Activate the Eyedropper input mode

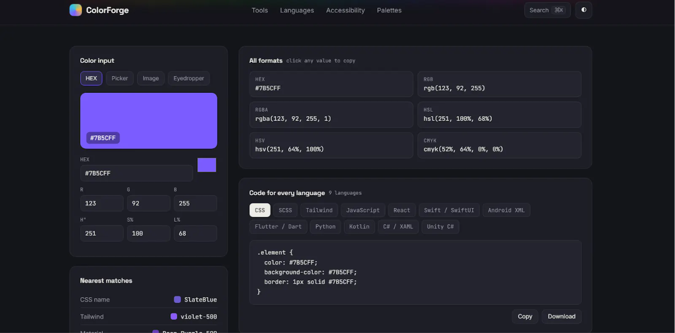coord(189,78)
